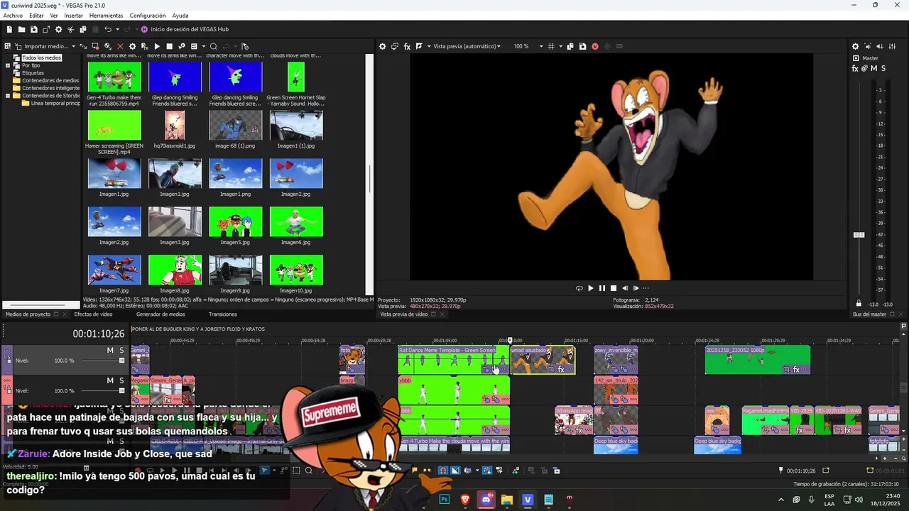Open overlays grid dropdown arrow
This screenshot has height=511, width=909.
(560, 46)
